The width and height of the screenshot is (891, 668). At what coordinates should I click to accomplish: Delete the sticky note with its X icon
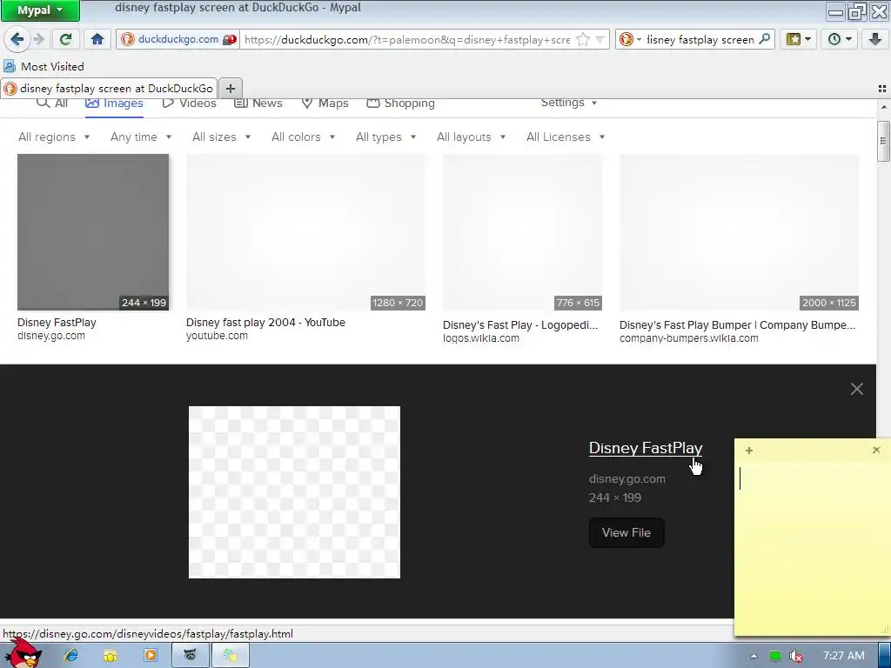point(875,450)
